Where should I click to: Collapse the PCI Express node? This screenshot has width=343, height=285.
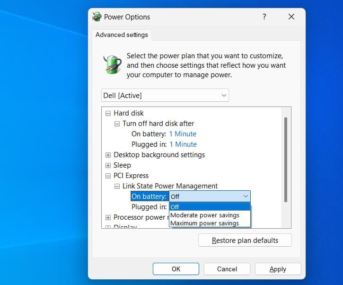(108, 176)
